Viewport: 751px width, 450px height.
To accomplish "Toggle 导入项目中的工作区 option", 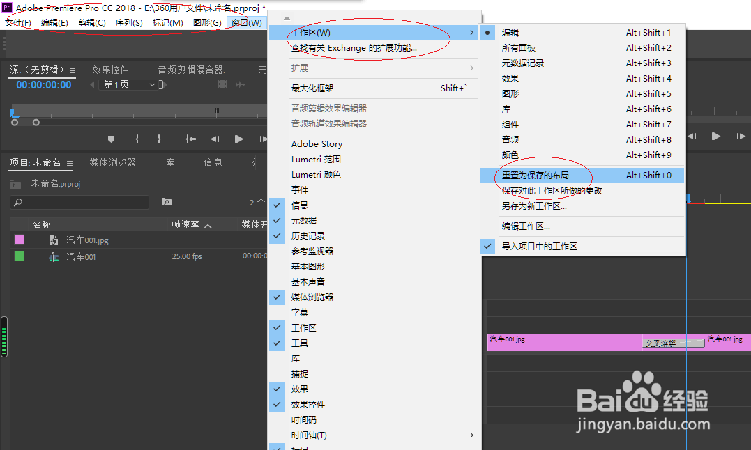I will pyautogui.click(x=582, y=247).
